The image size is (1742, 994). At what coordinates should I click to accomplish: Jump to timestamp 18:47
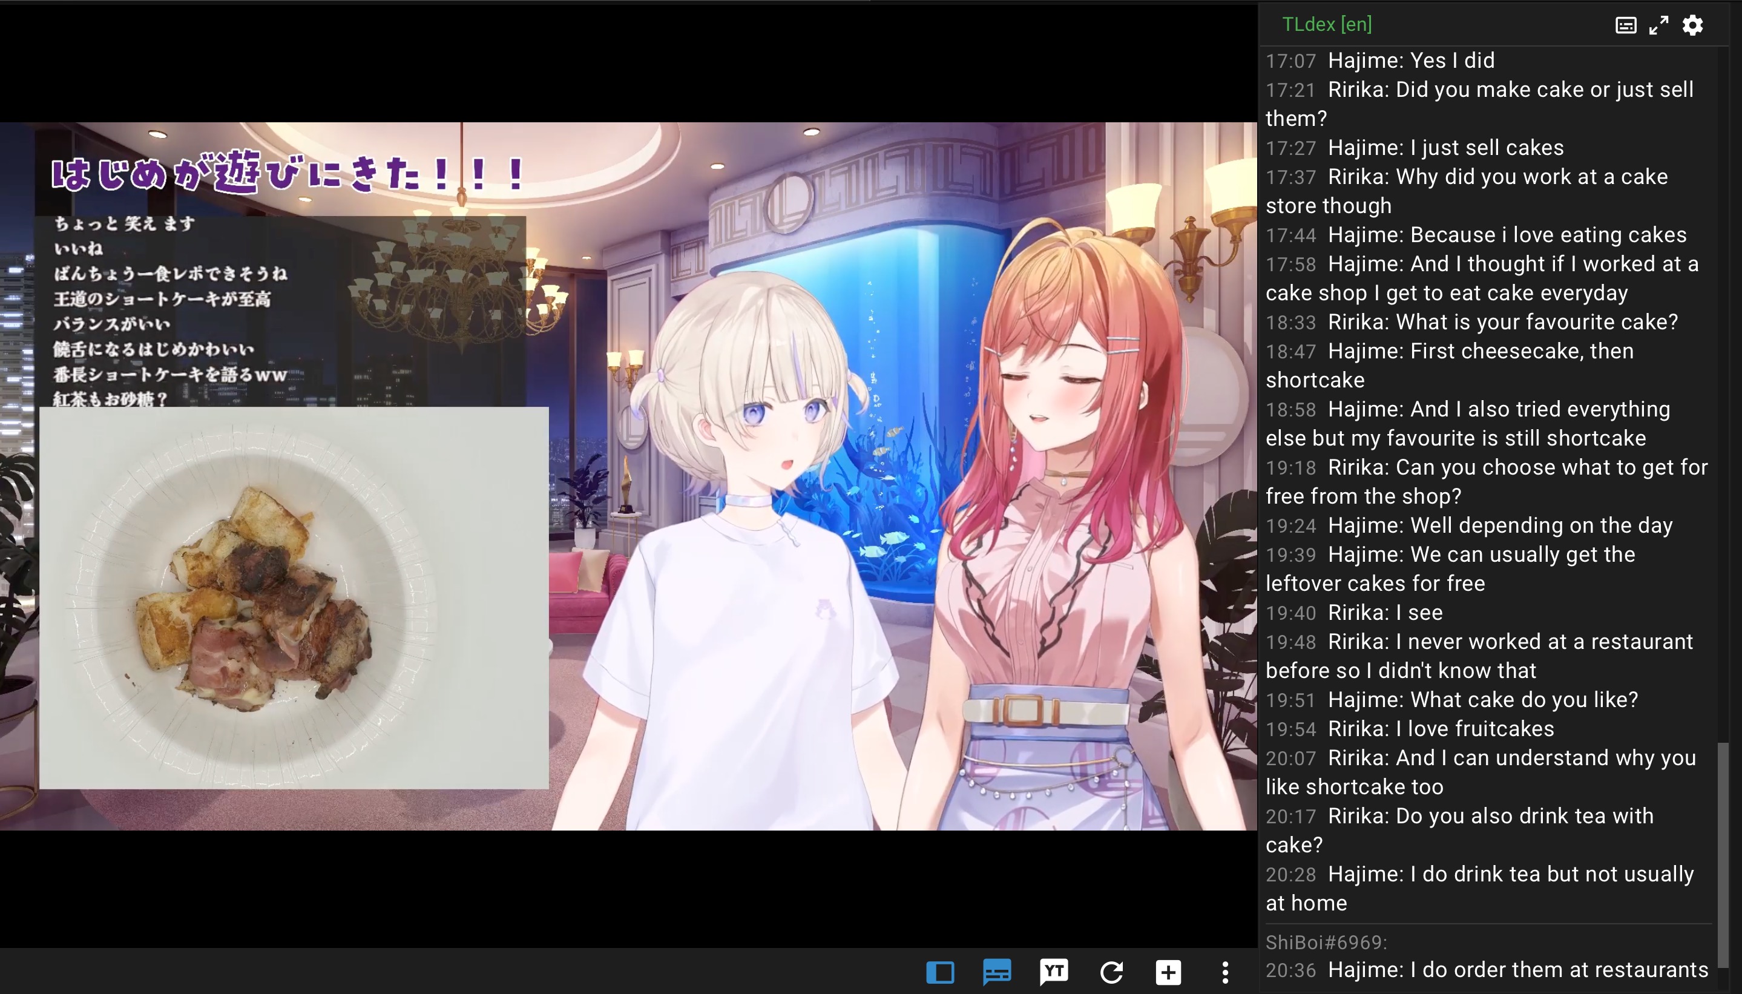tap(1290, 351)
